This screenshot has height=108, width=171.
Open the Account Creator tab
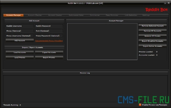[55, 15]
